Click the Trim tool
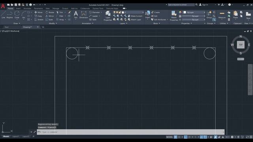The width and height of the screenshot is (253, 142). point(60,12)
